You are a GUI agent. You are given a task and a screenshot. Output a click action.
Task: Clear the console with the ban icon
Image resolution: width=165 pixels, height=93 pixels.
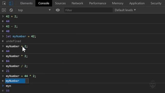coord(11,10)
